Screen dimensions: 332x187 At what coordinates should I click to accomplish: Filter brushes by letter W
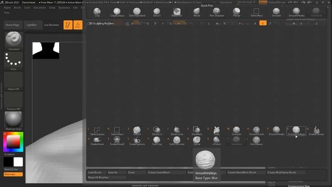click(294, 23)
